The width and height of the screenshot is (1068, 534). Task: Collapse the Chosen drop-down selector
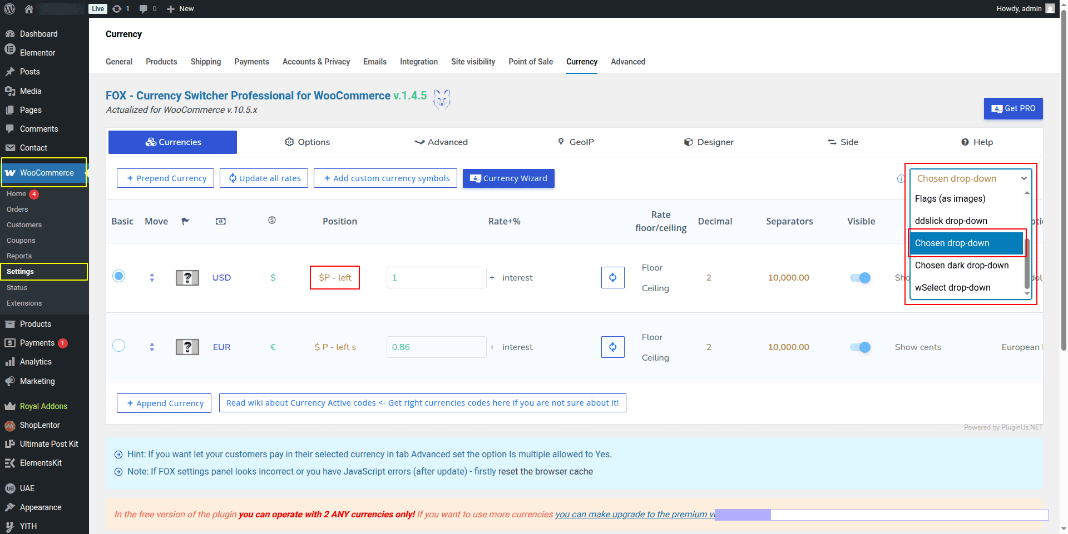pyautogui.click(x=971, y=178)
